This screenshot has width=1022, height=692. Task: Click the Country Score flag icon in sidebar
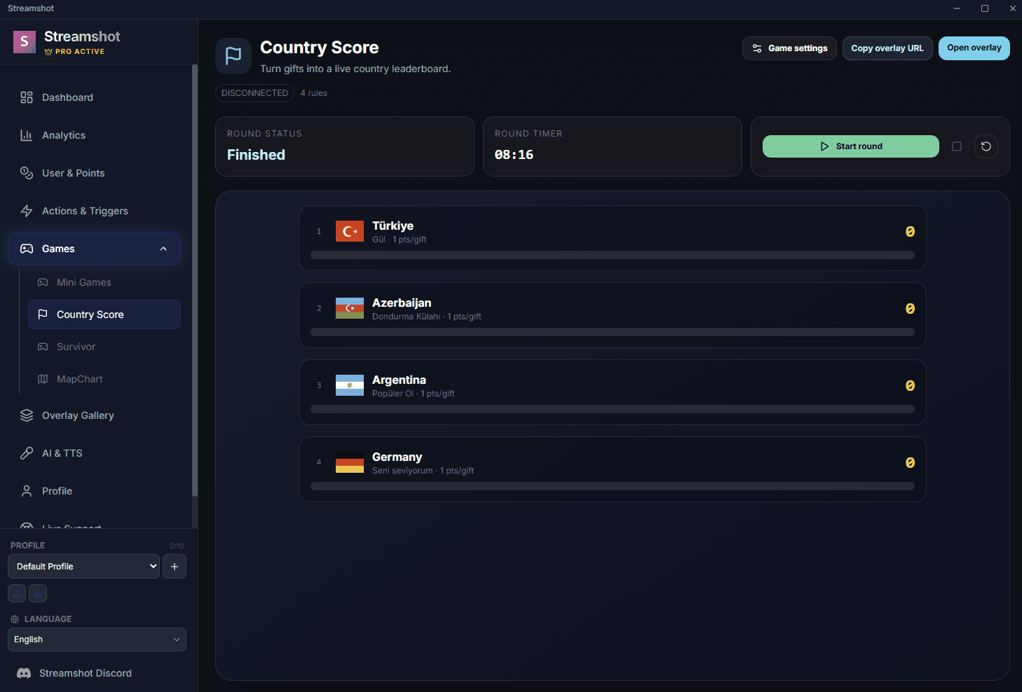tap(43, 314)
